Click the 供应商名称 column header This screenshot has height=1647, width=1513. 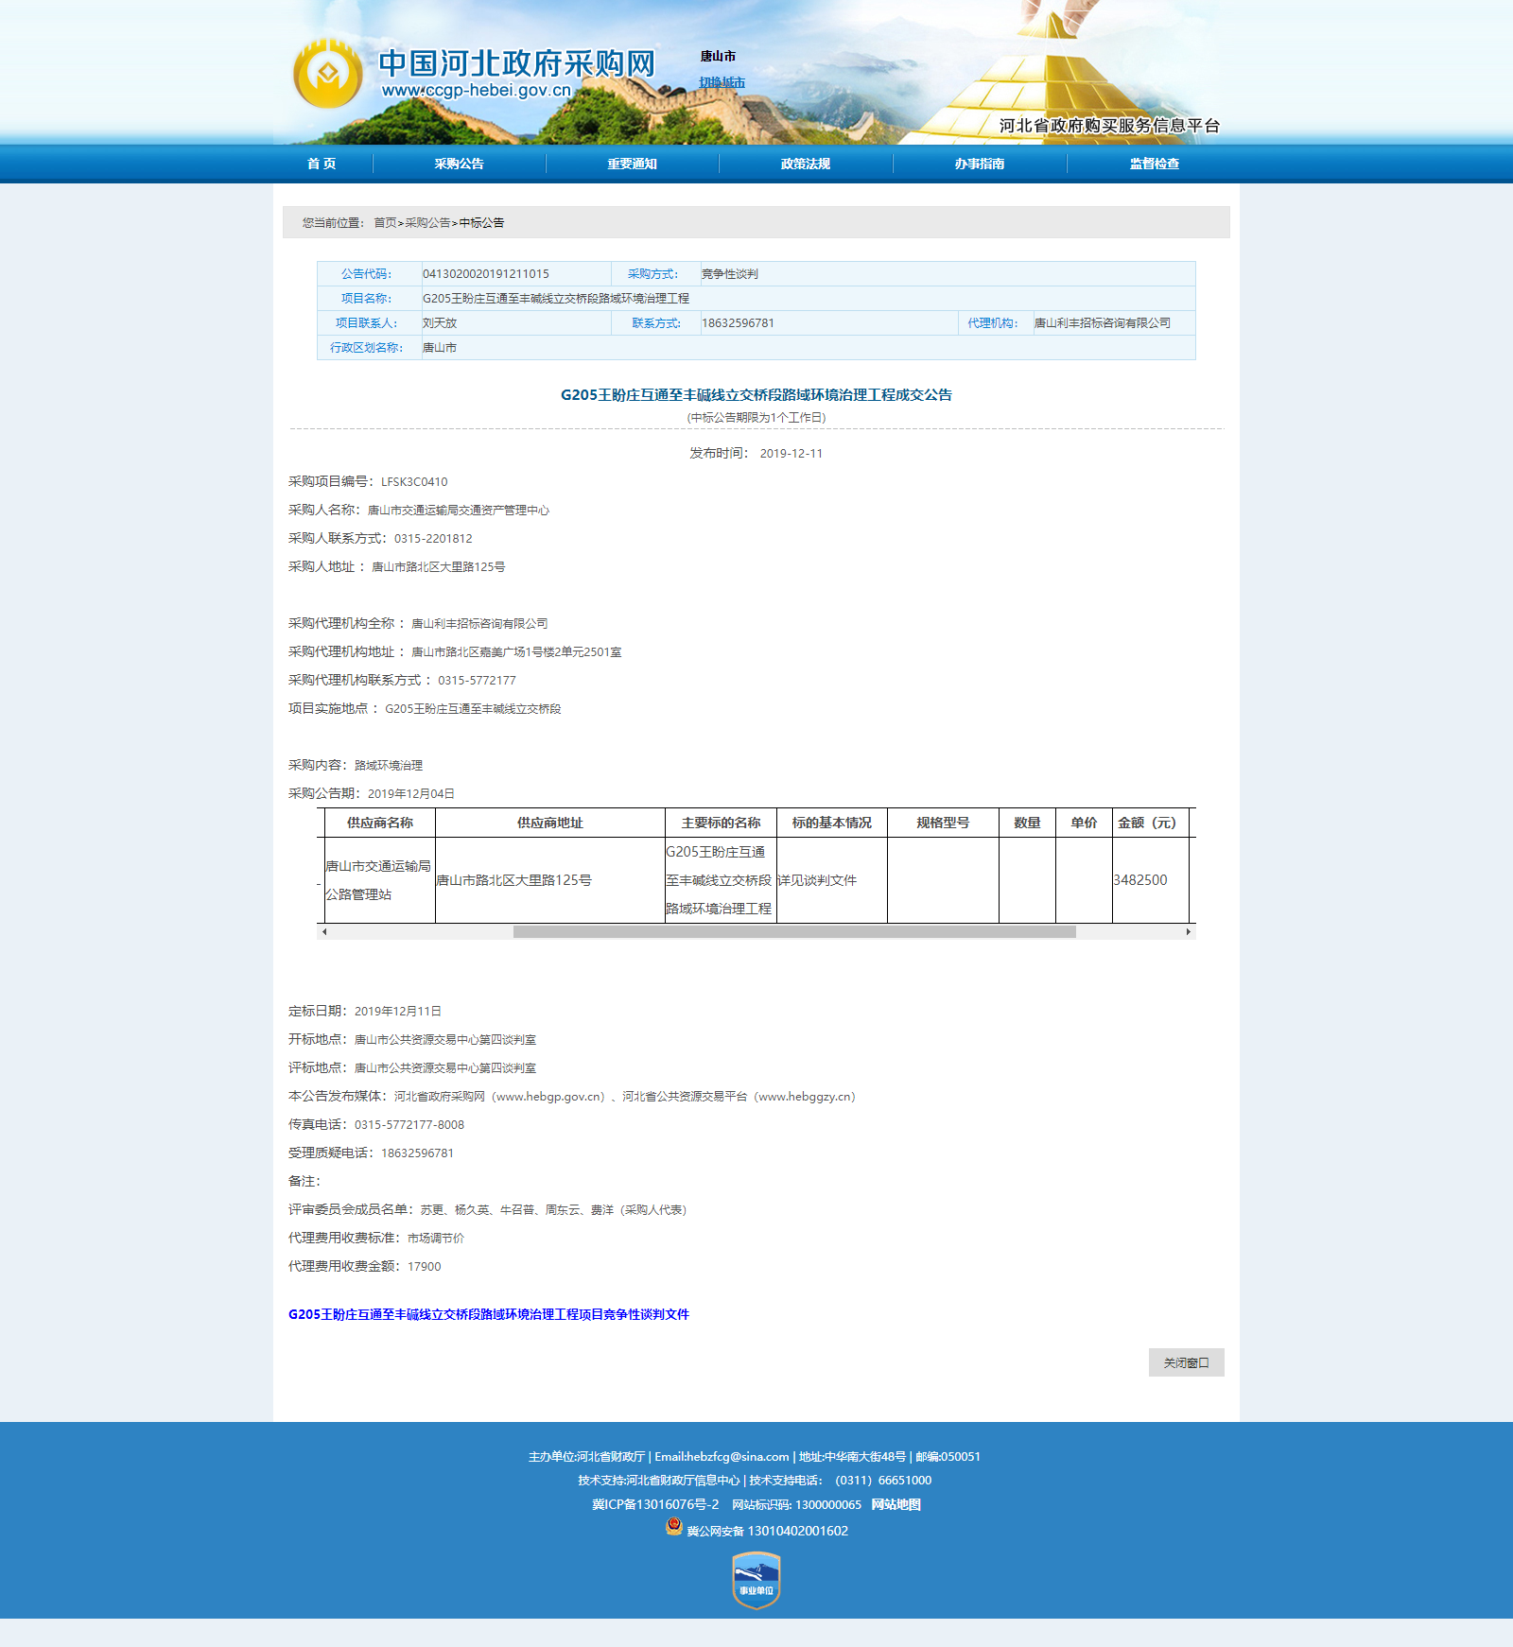[379, 823]
